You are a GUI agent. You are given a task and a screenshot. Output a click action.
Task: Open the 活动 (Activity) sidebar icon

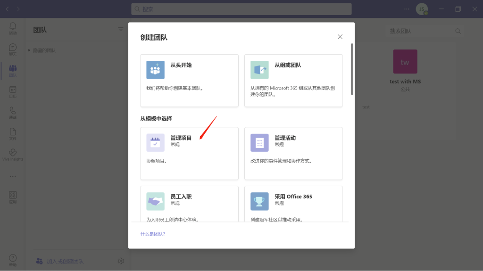click(x=13, y=28)
